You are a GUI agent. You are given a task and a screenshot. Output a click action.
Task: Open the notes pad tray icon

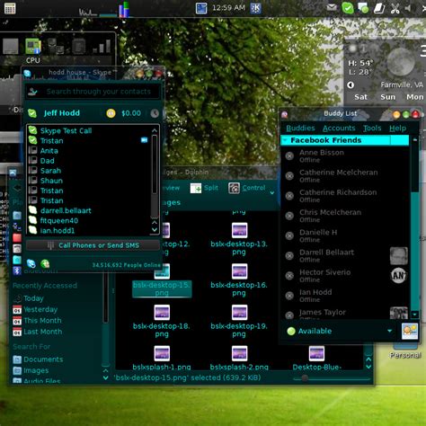[x=379, y=8]
